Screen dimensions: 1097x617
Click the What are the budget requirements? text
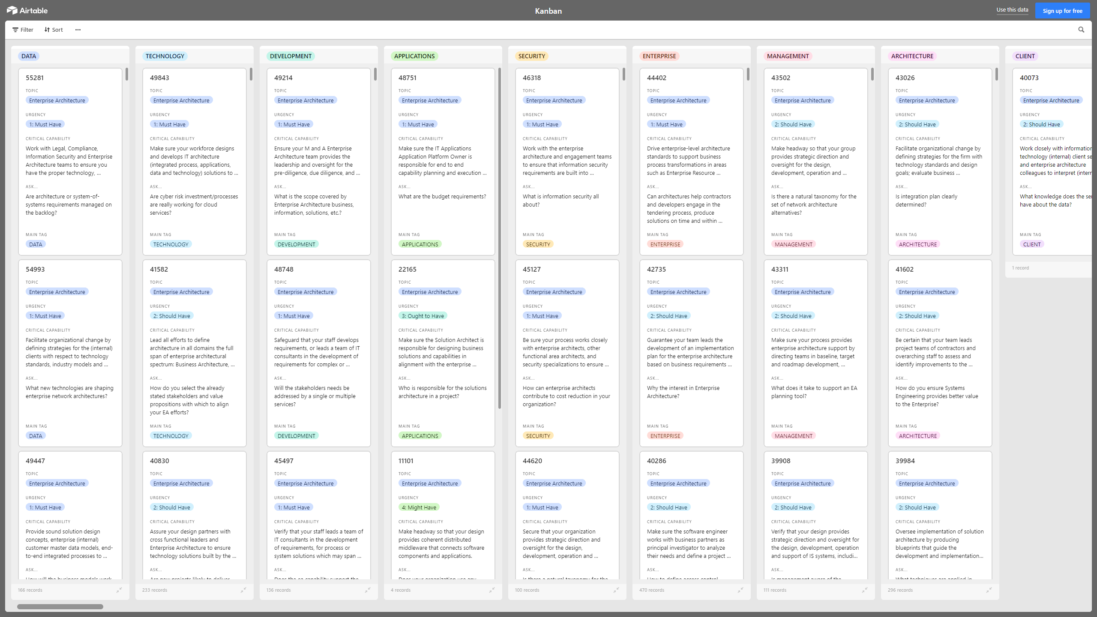442,197
